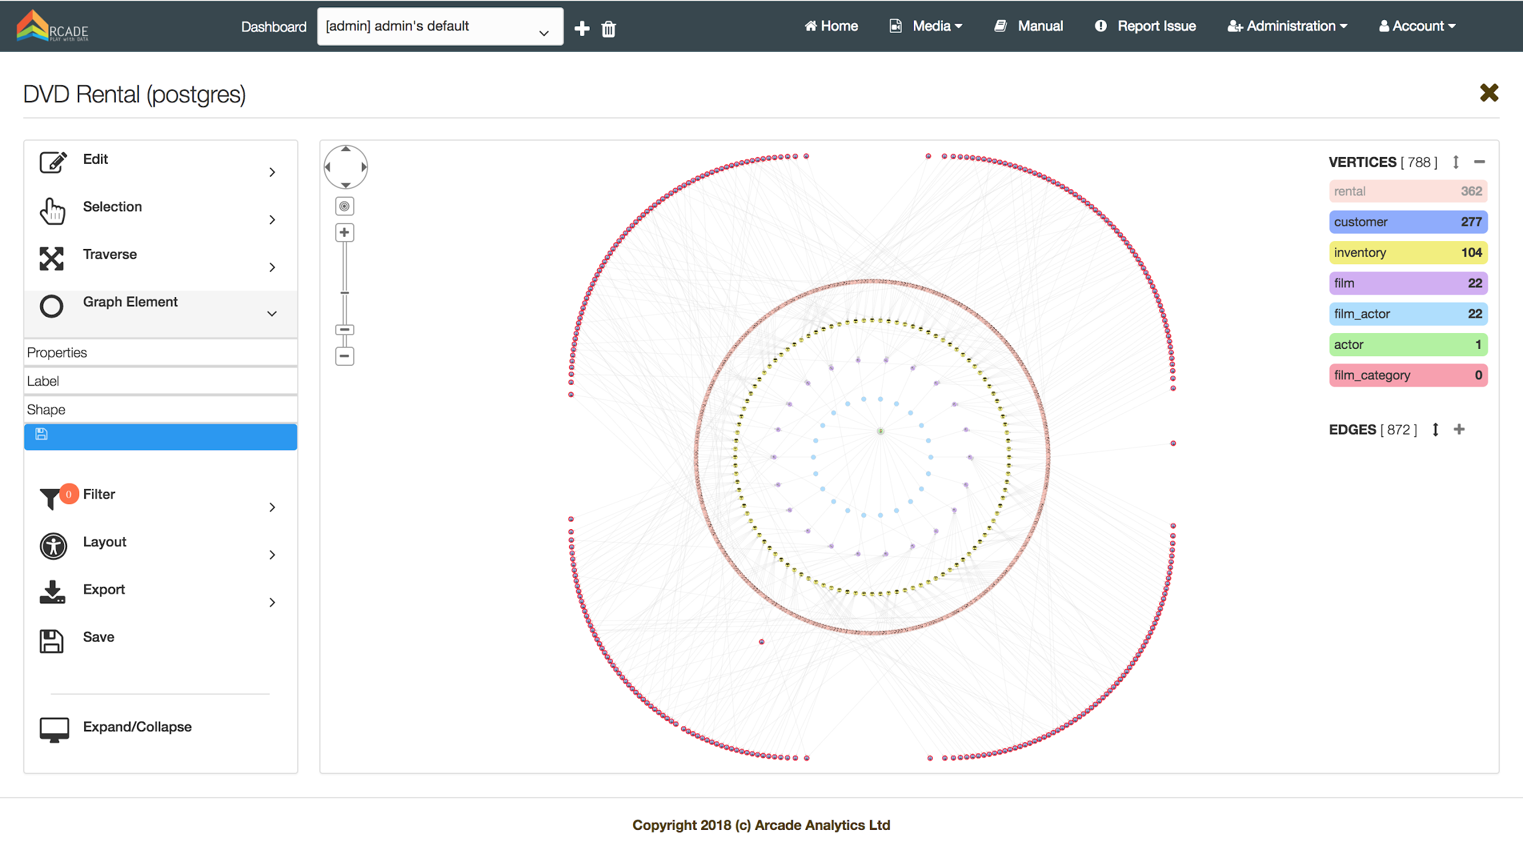
Task: Expand the EDGES panel with plus
Action: pyautogui.click(x=1458, y=430)
